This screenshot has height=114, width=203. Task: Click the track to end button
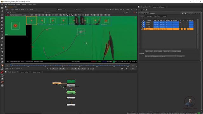point(56,15)
